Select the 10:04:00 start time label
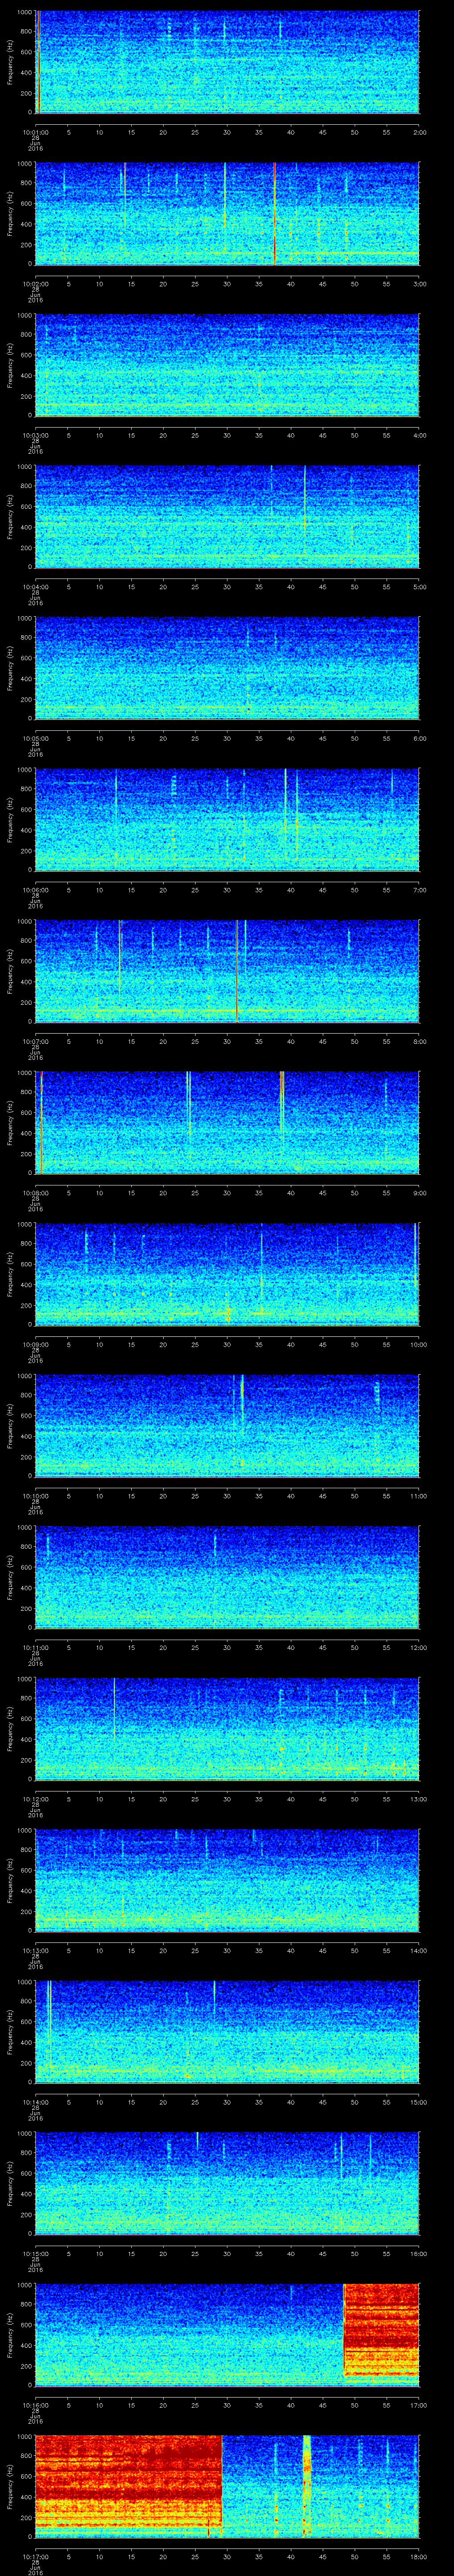The image size is (454, 2576). click(35, 587)
